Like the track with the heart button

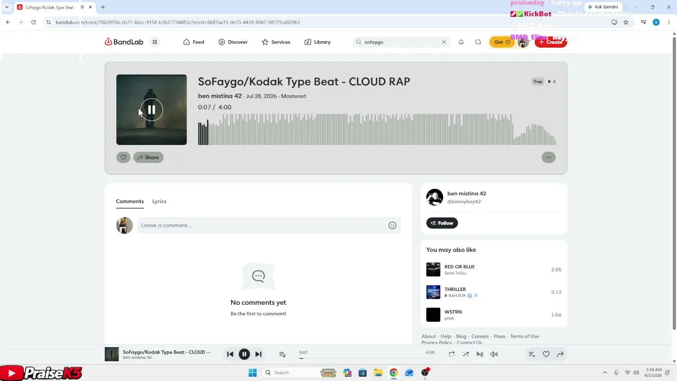coord(123,157)
